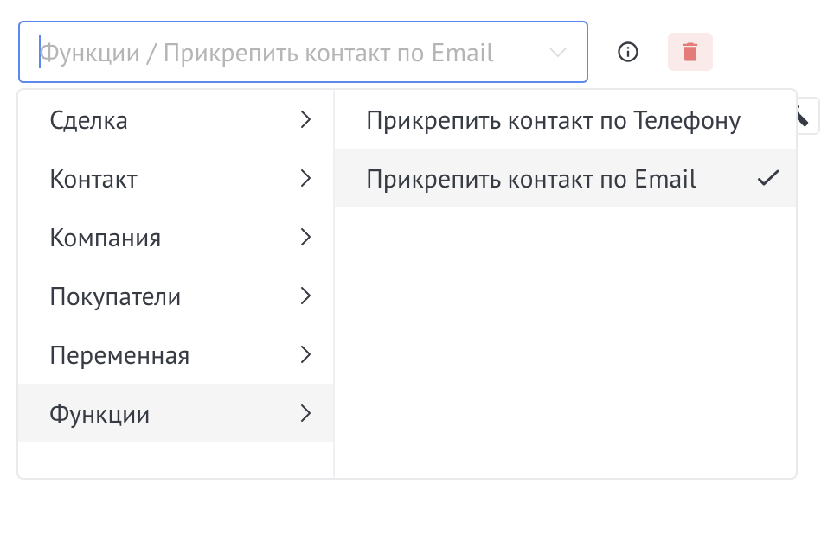
Task: Click the red trash delete icon
Action: (x=690, y=52)
